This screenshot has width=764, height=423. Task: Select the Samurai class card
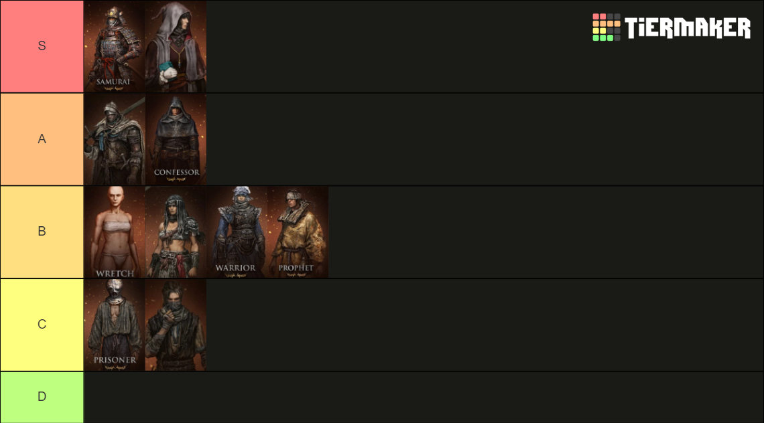point(115,46)
